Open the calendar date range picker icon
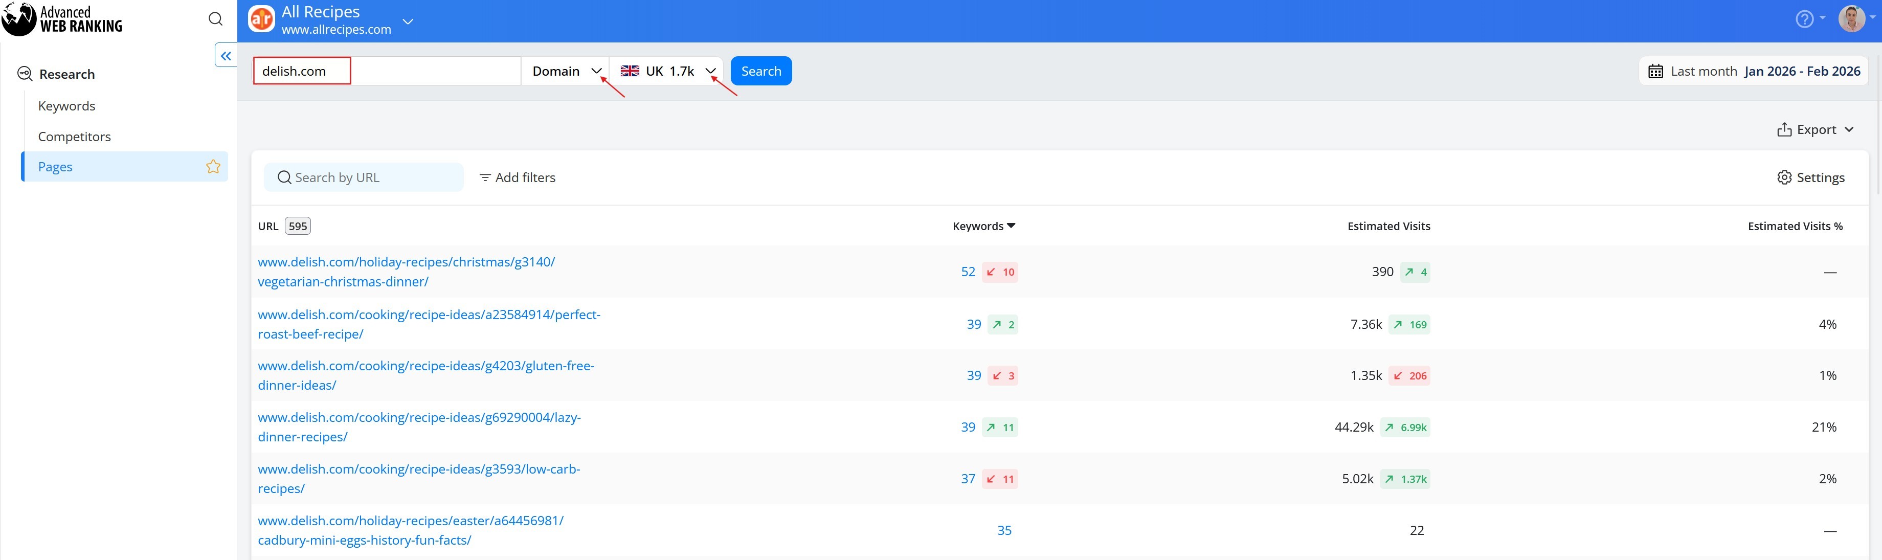 (x=1656, y=71)
